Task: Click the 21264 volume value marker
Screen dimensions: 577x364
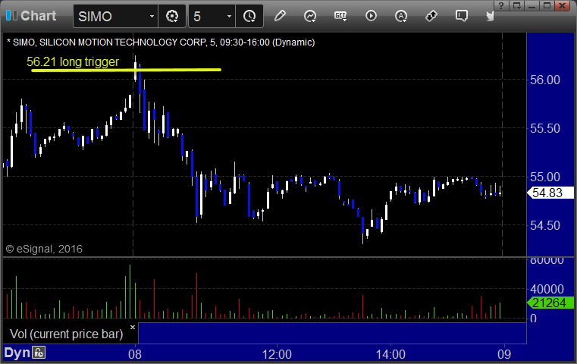Action: point(550,303)
